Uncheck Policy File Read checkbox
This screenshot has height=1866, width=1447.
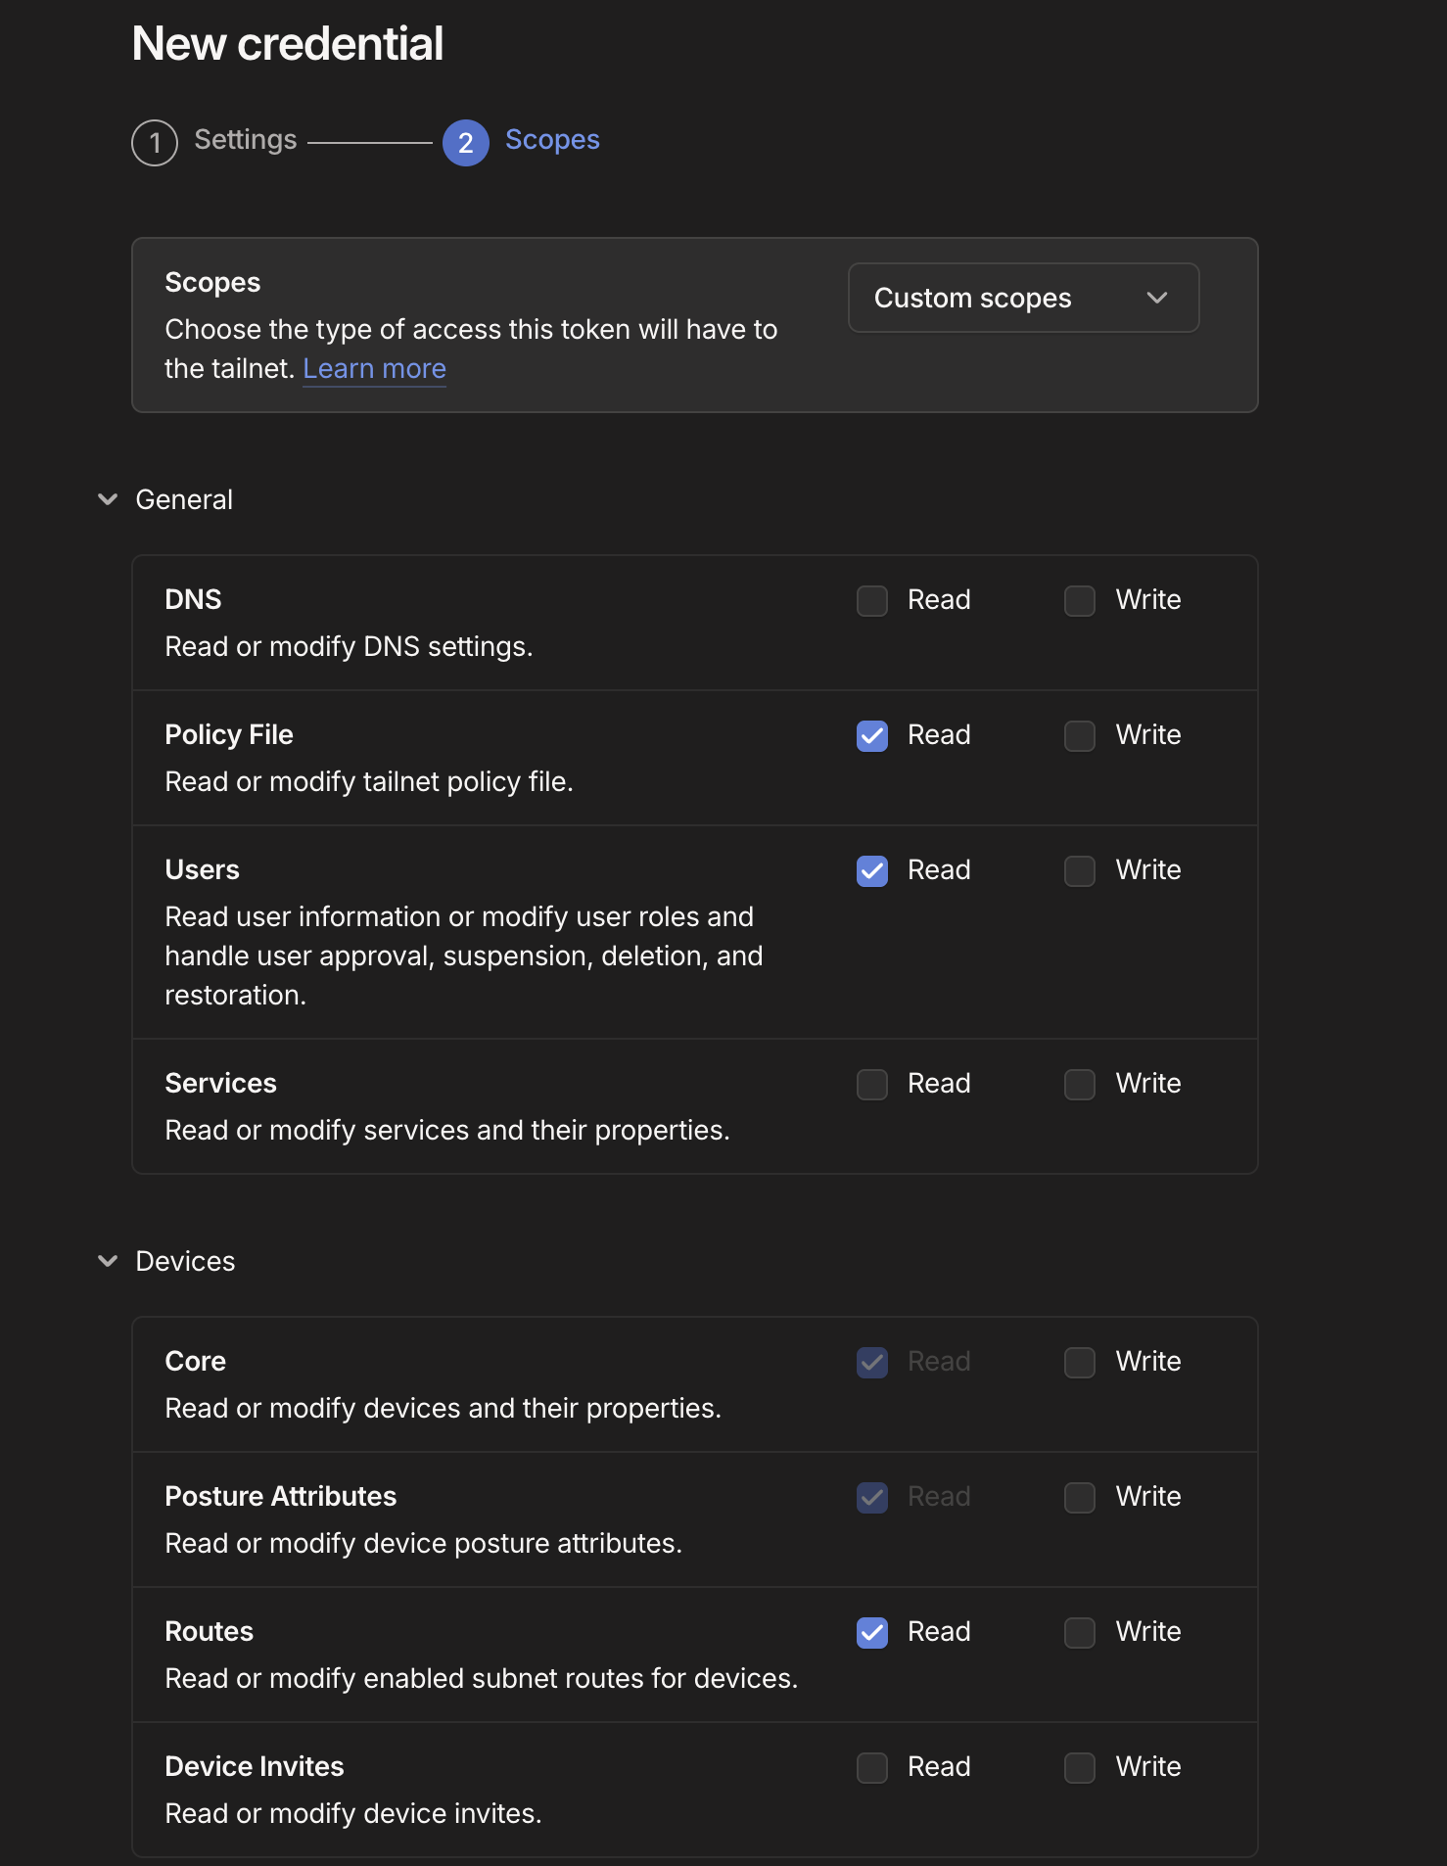872,736
